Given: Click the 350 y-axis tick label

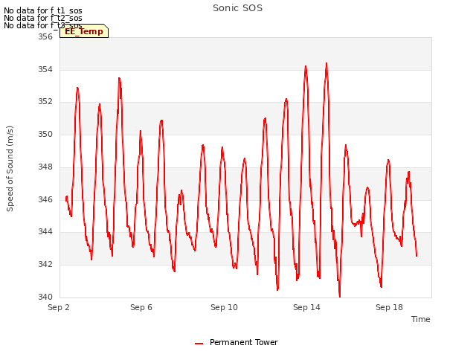Looking at the screenshot, I should (45, 134).
